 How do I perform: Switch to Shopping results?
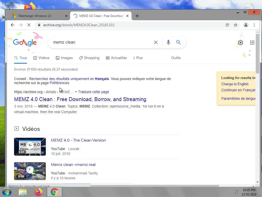tap(89, 58)
